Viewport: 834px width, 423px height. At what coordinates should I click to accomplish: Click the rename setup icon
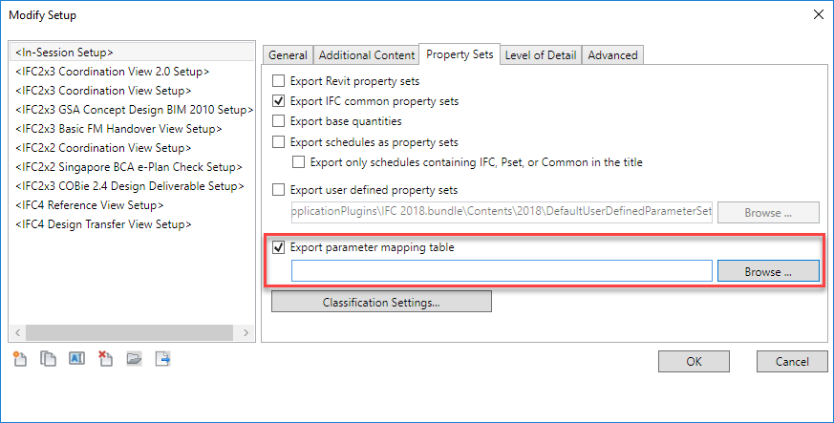[x=76, y=359]
